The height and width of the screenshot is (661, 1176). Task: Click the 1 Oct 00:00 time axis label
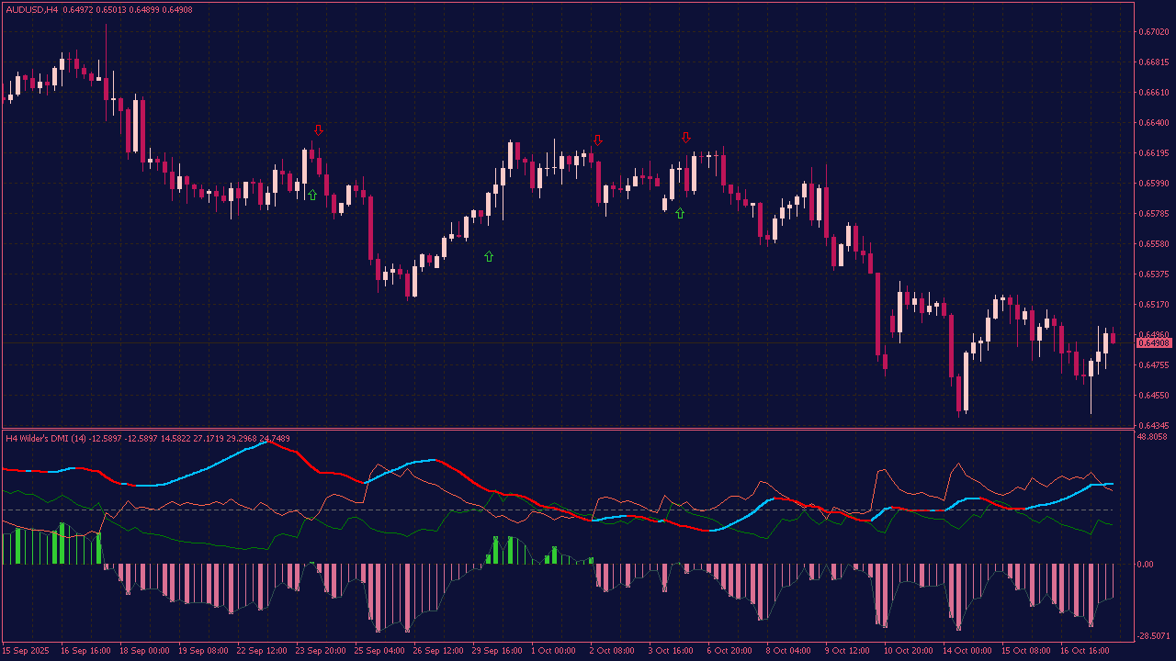point(555,650)
